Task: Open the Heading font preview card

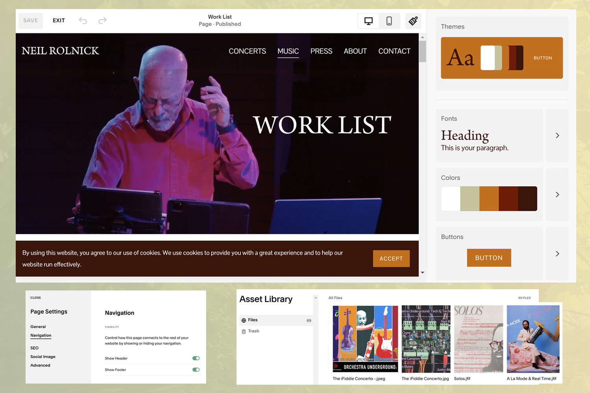Action: (489, 136)
